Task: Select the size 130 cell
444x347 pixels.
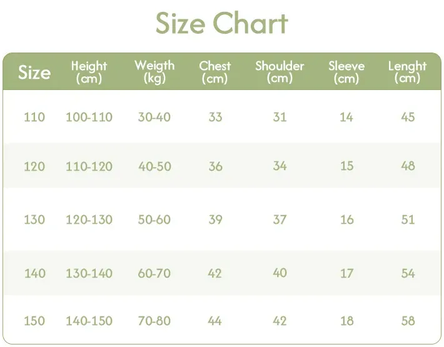Action: pos(34,219)
